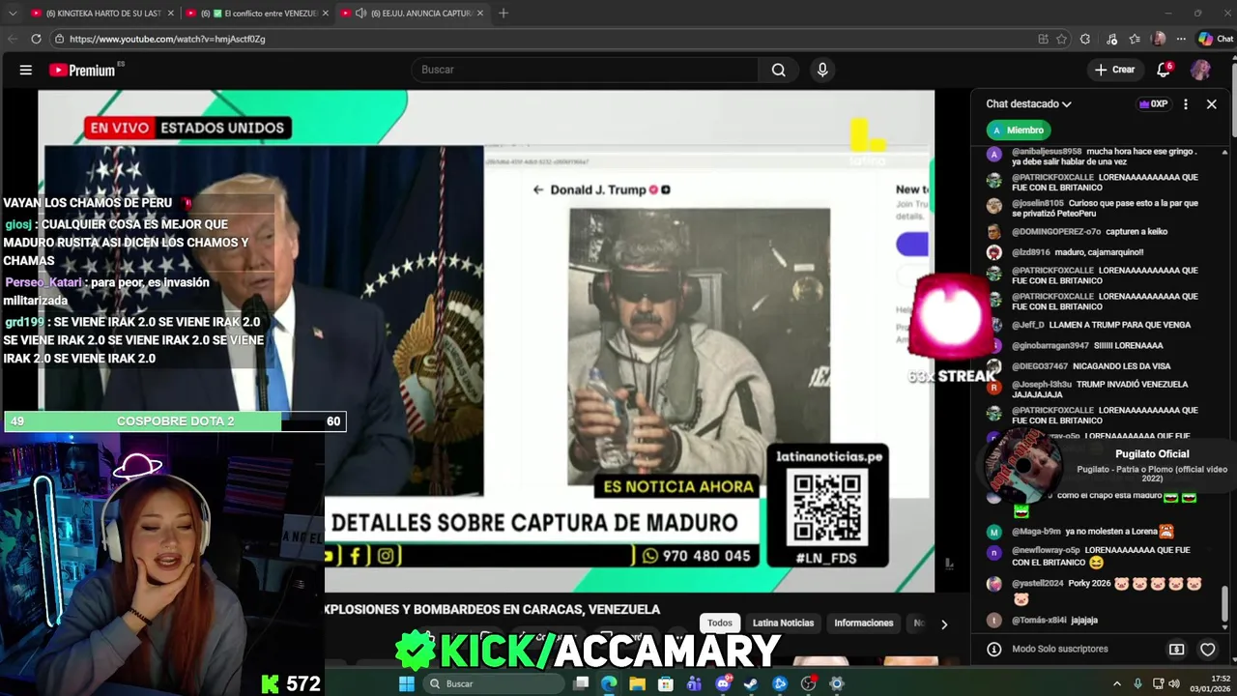Viewport: 1237px width, 696px height.
Task: Open browser Extensions puzzle icon
Action: [x=1085, y=39]
